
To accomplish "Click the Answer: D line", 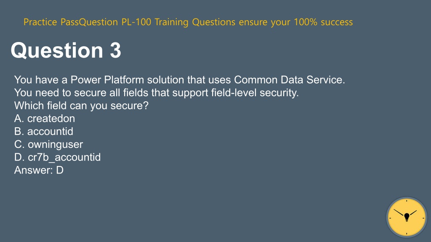I will (39, 170).
